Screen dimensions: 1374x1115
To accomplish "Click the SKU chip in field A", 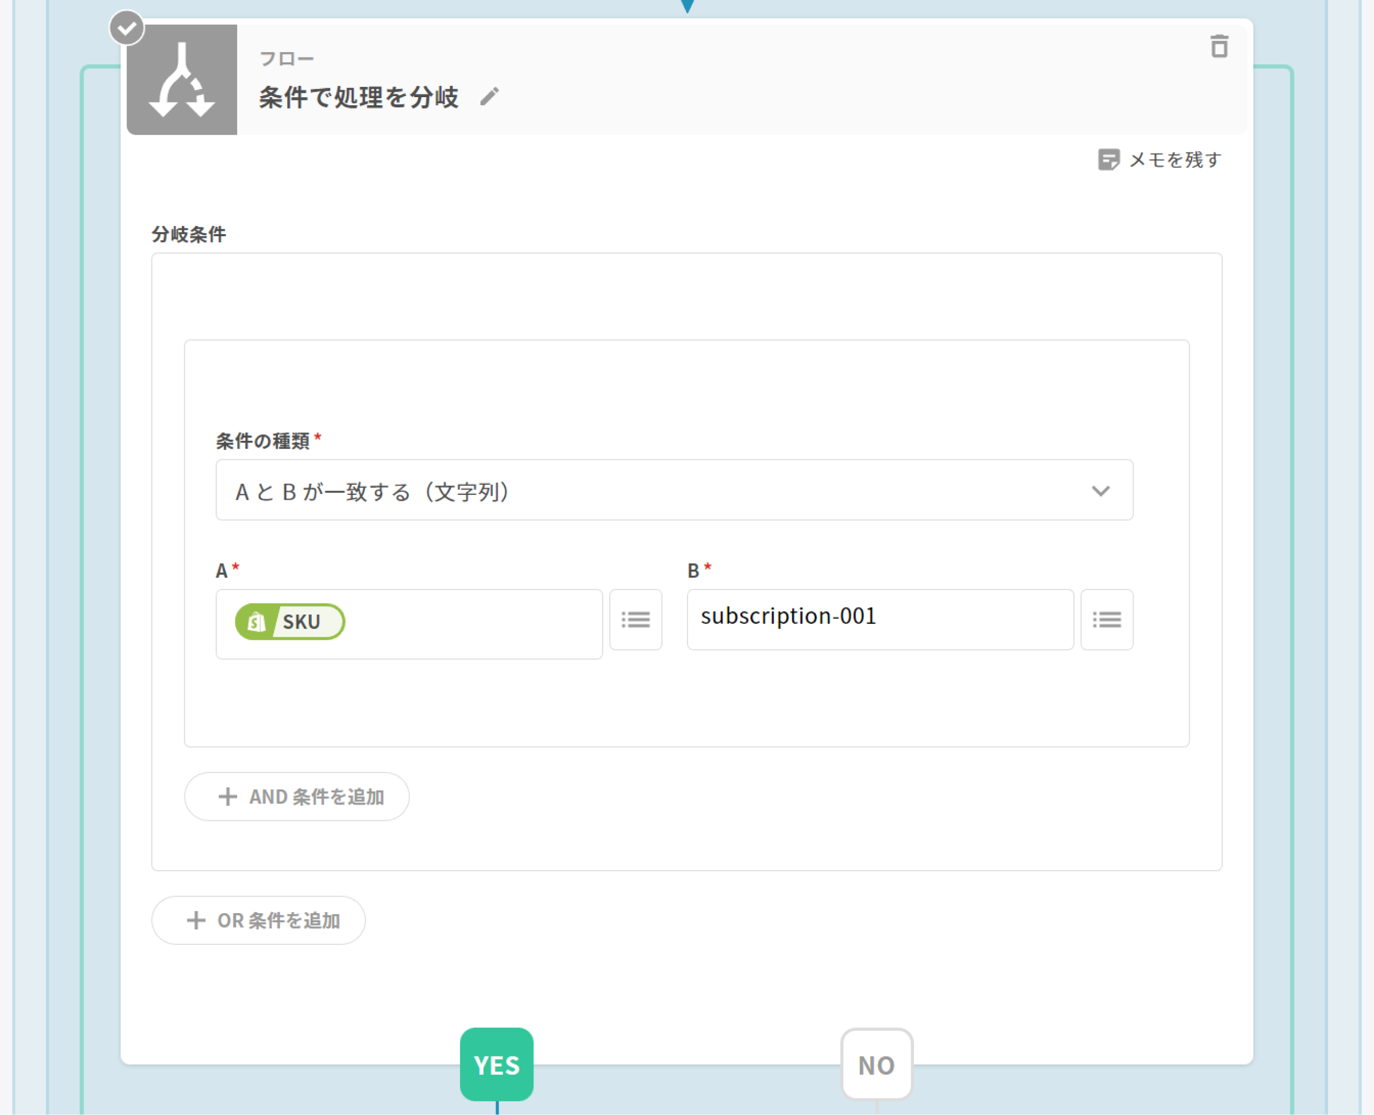I will pyautogui.click(x=302, y=622).
